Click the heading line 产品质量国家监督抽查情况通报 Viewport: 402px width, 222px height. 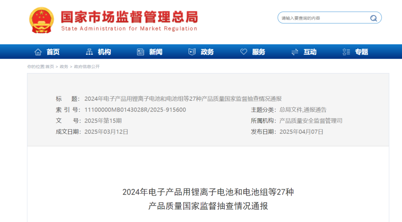(208, 206)
